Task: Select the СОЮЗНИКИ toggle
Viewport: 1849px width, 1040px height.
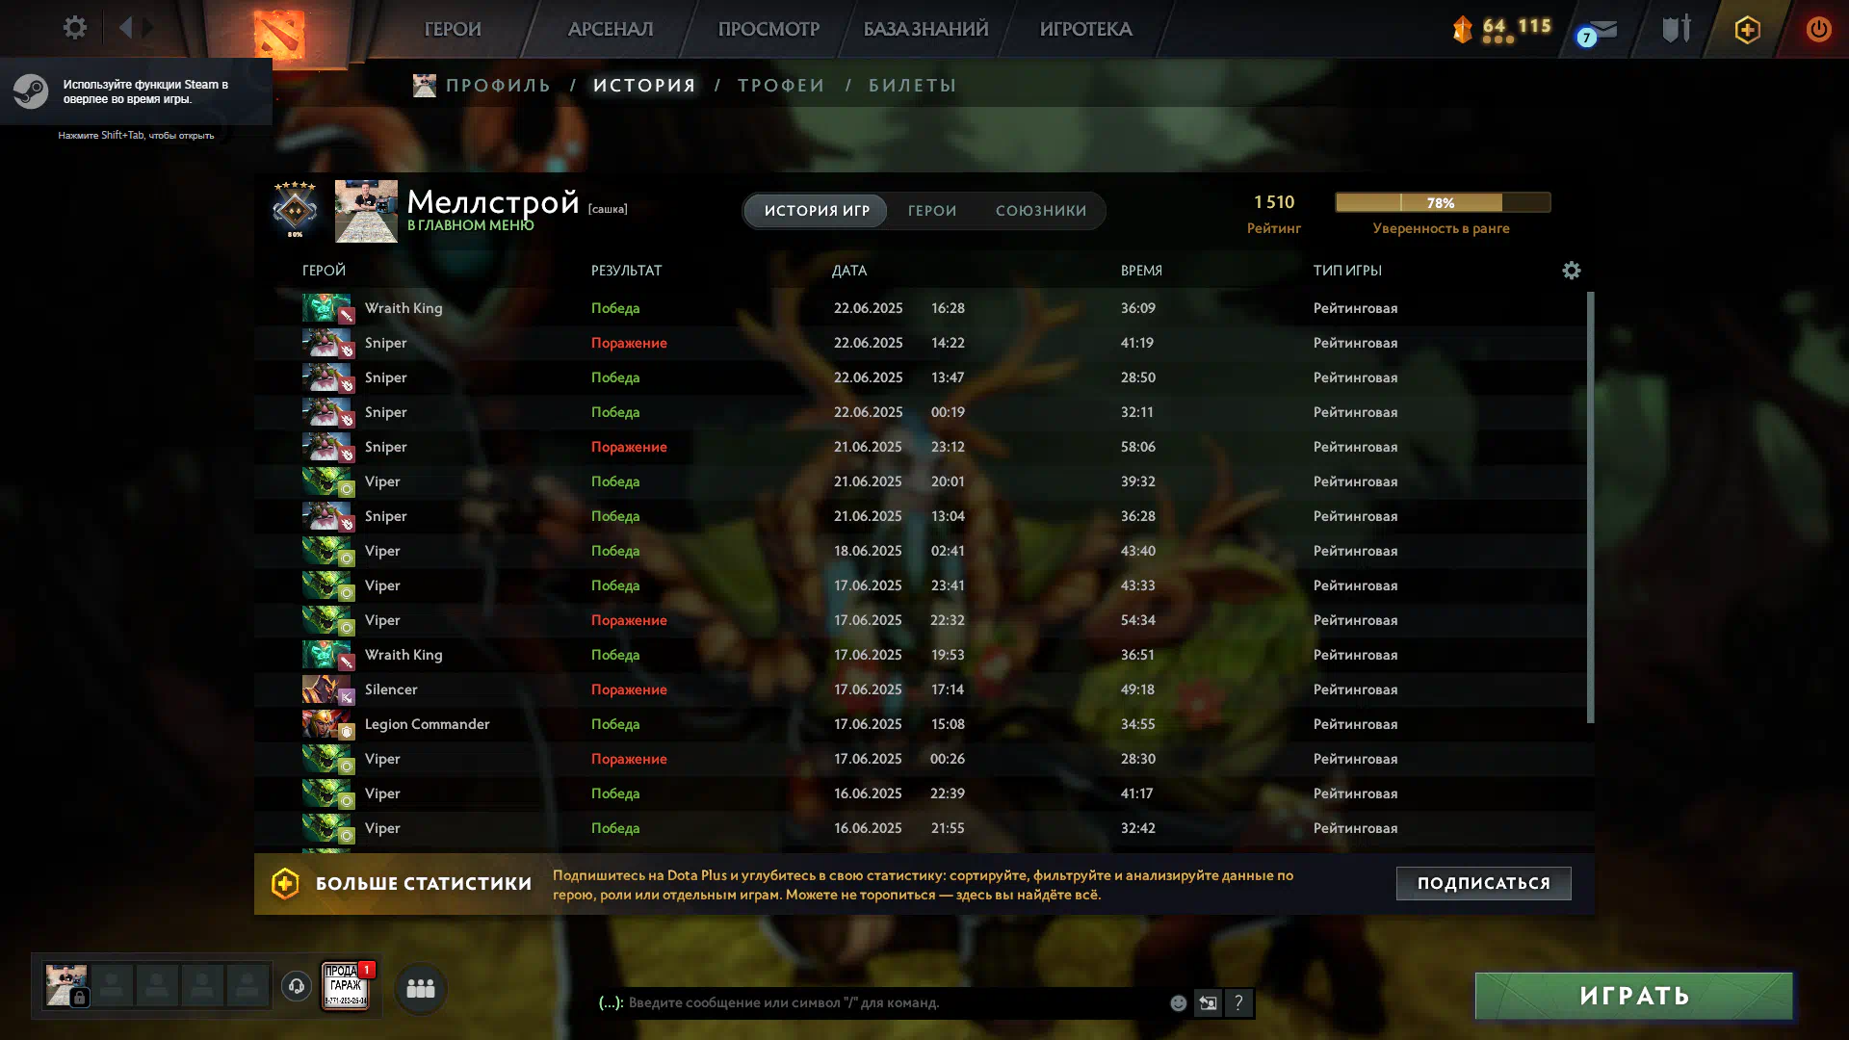Action: 1041,211
